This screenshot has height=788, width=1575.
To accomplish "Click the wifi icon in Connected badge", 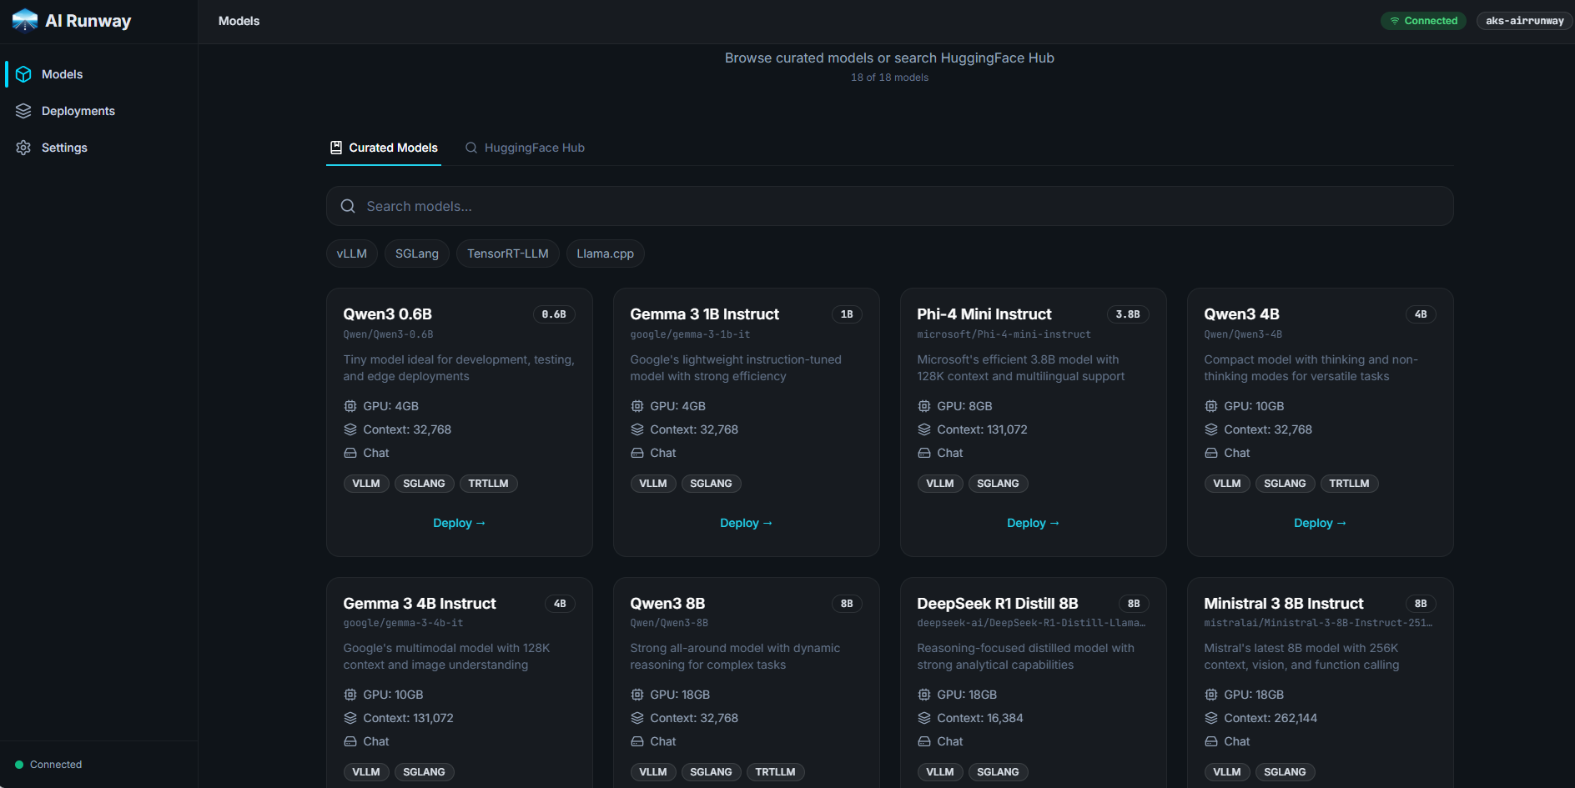I will tap(1395, 21).
